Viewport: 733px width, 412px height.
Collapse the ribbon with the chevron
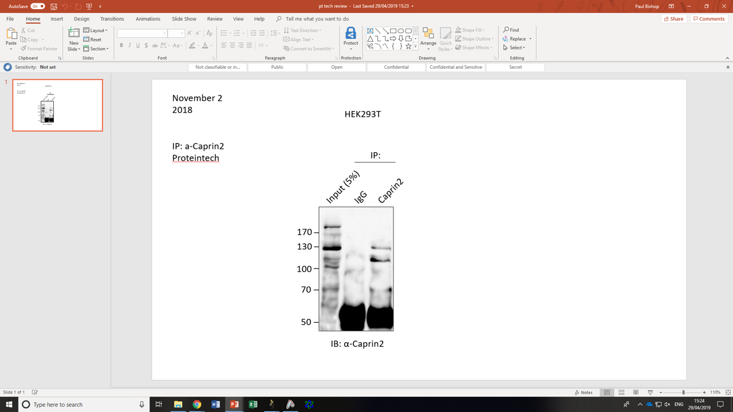coord(727,58)
